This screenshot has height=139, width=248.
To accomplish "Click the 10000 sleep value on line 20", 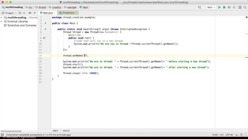I will (x=93, y=73).
